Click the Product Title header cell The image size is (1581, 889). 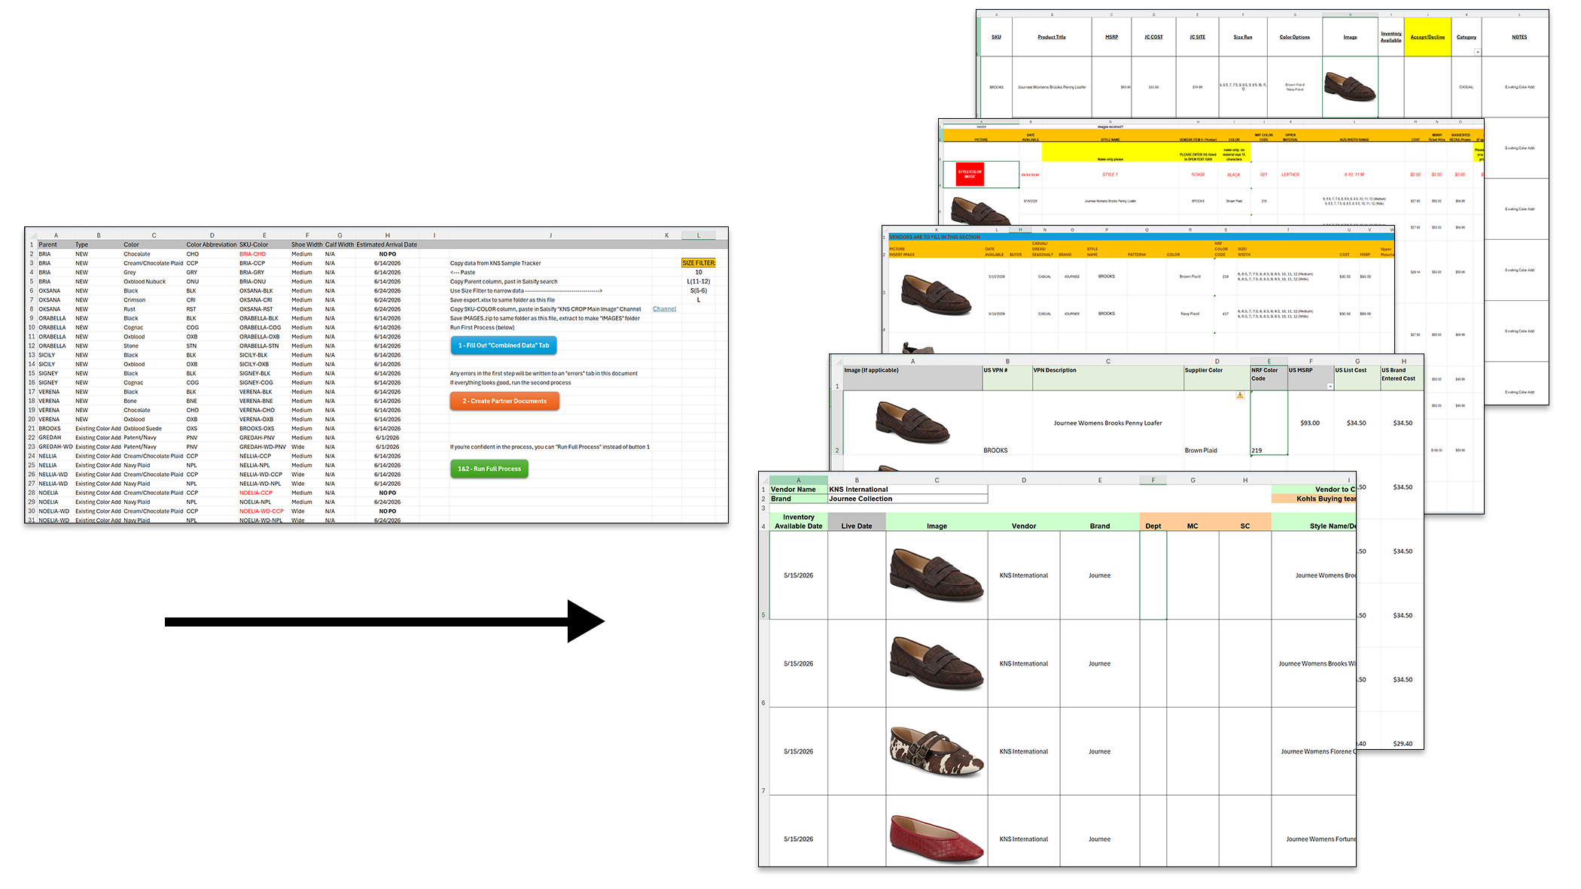(x=1052, y=37)
